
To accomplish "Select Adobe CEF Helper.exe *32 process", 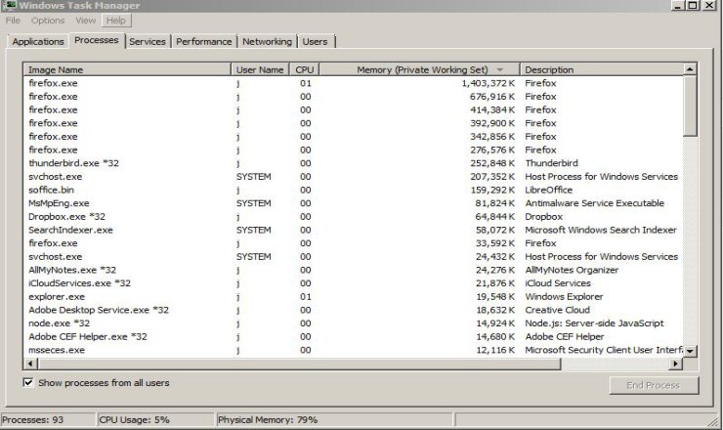I will [354, 337].
